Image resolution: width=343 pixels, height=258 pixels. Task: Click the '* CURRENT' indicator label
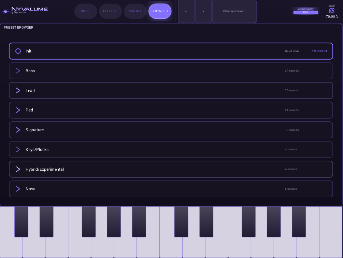tap(319, 51)
